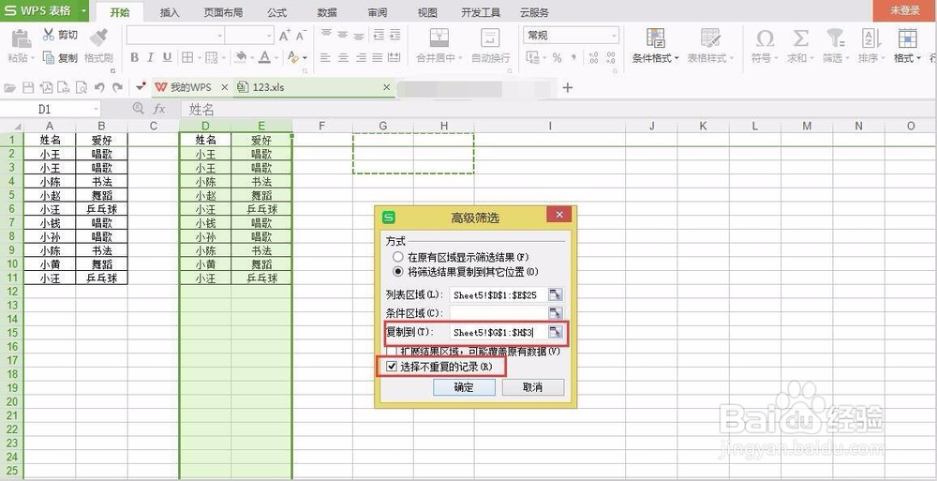Apply percent style format
Screen dimensions: 937x481
click(557, 58)
